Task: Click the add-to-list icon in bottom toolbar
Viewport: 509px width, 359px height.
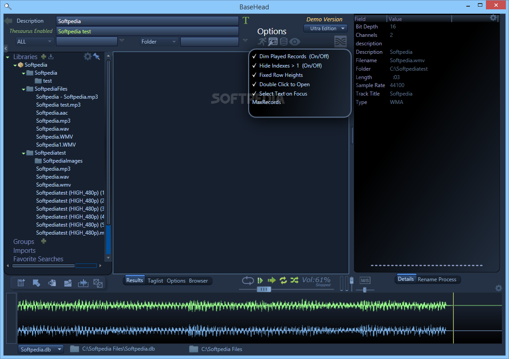Action: click(21, 283)
